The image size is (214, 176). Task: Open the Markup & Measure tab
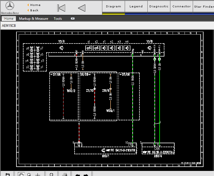pos(33,19)
